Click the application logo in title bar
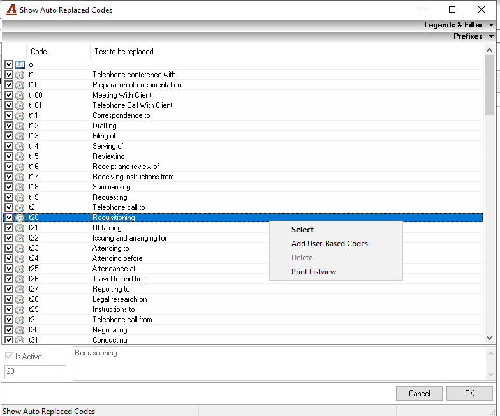 point(11,10)
